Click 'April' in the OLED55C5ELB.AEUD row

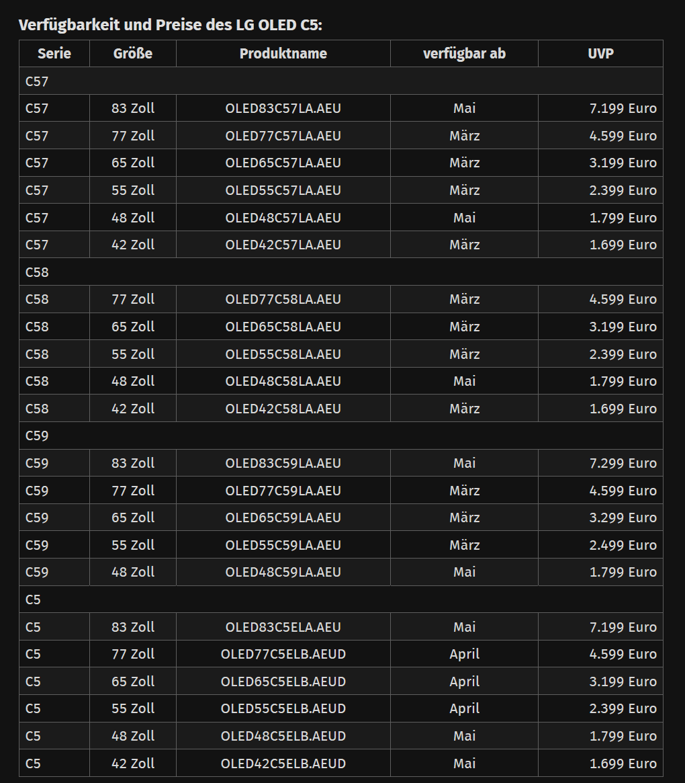pos(464,708)
